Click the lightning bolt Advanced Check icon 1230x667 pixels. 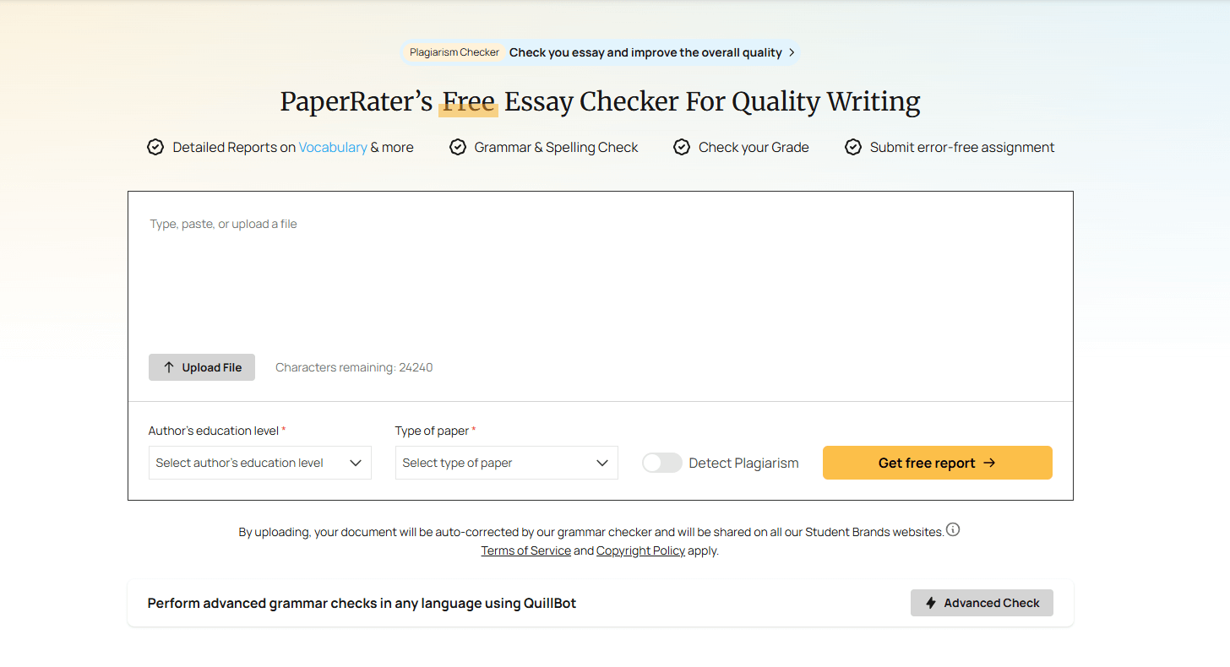[x=931, y=603]
